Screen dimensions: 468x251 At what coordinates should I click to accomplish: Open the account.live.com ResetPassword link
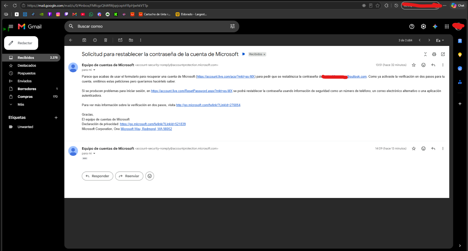tap(192, 91)
